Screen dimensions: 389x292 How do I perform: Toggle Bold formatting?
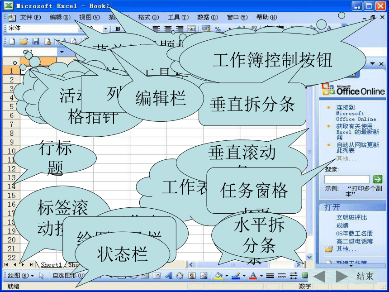118,29
